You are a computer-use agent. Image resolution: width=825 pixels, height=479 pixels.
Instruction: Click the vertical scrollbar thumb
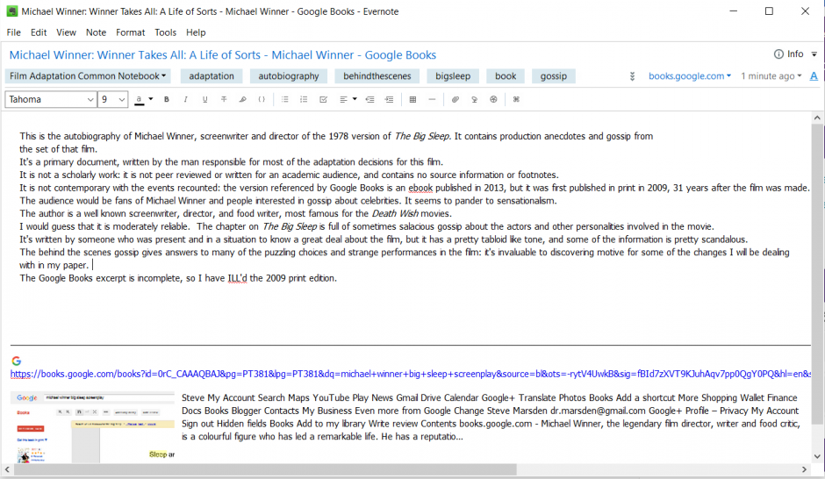[x=816, y=274]
